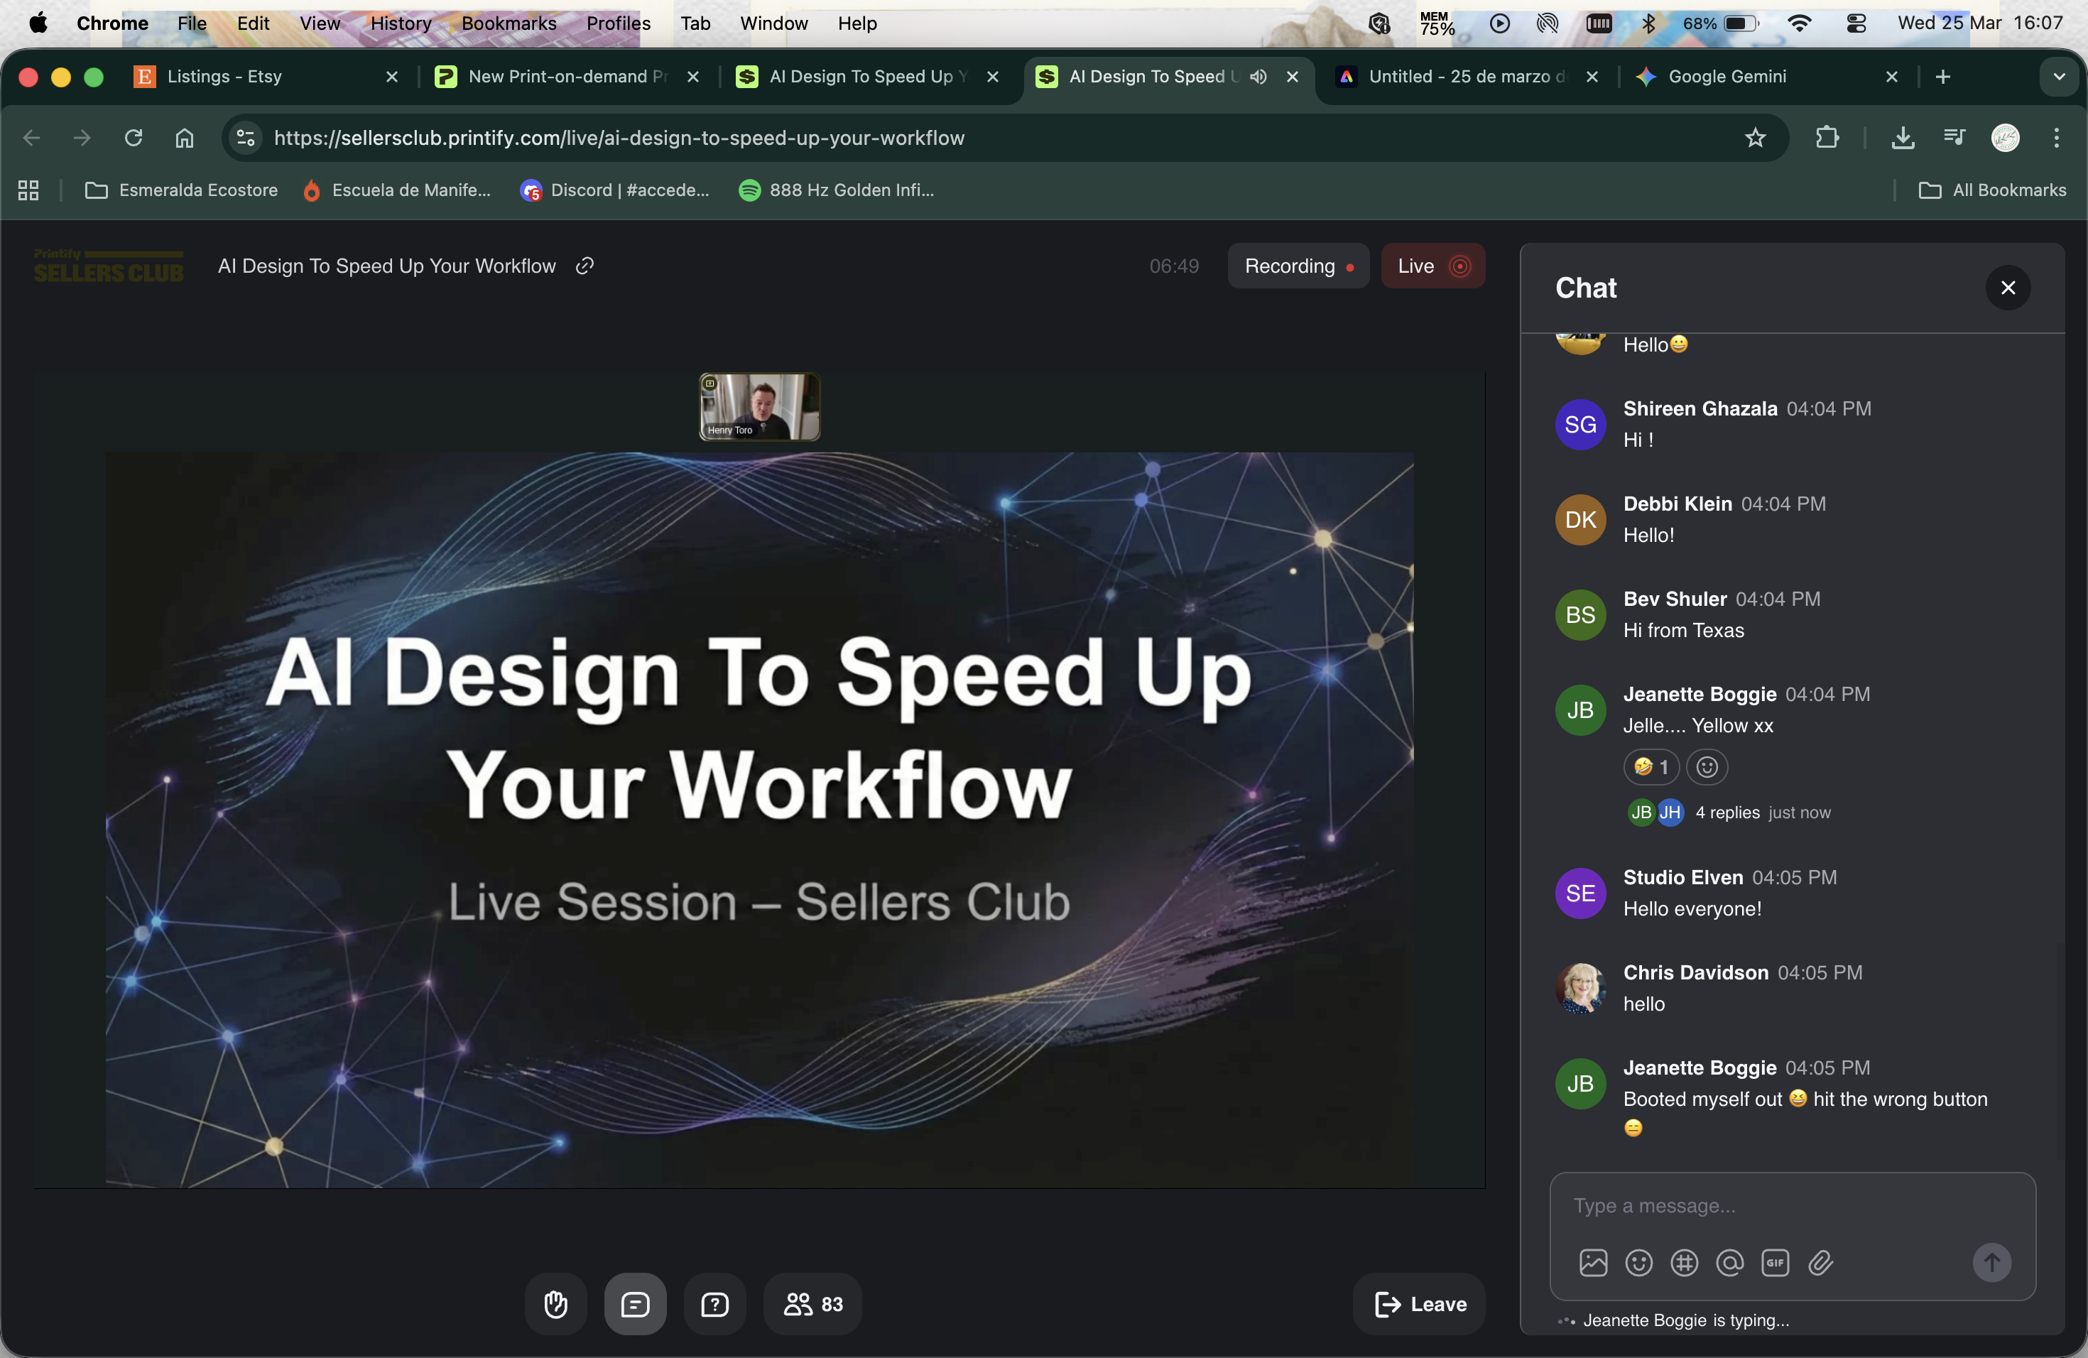Open Esmeralda Ecostore bookmark folder
2088x1358 pixels.
pyautogui.click(x=182, y=190)
